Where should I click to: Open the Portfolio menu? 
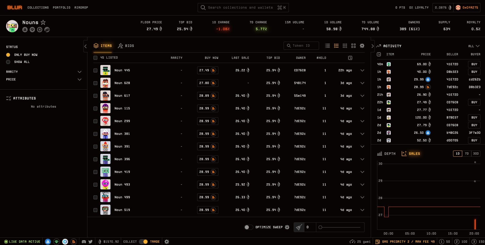[62, 8]
